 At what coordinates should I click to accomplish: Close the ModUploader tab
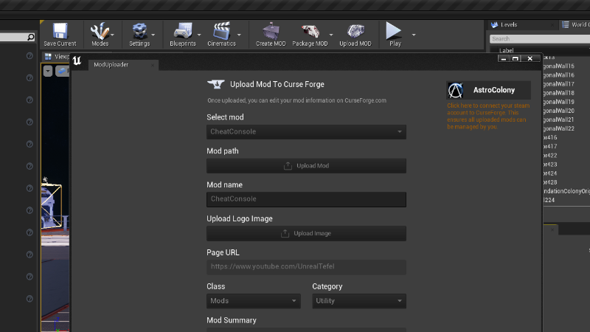(153, 65)
